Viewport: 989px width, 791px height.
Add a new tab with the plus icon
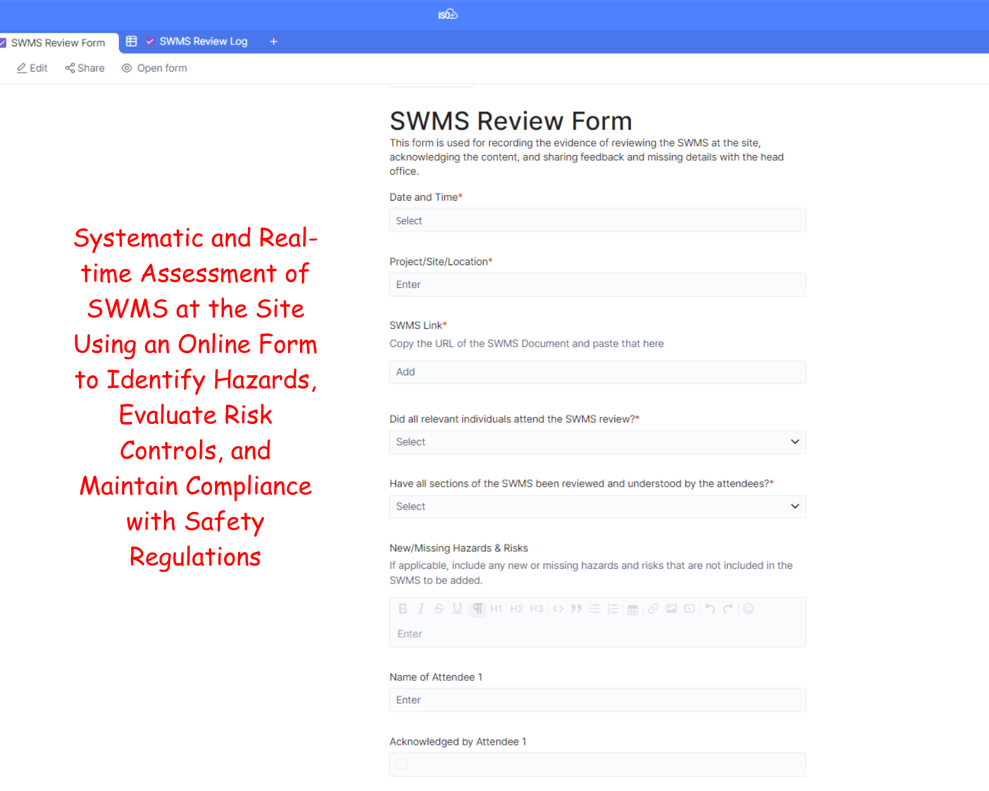coord(273,42)
